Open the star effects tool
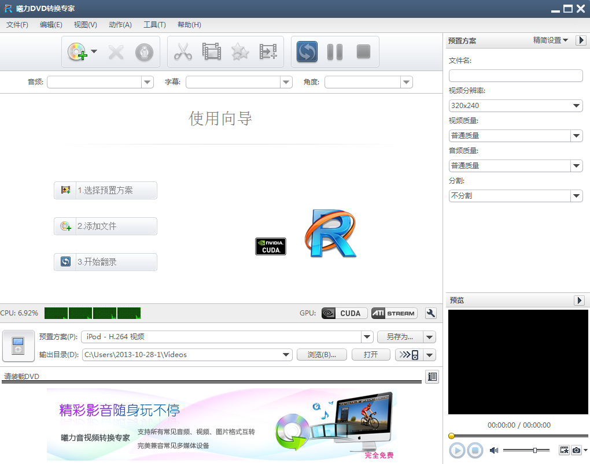This screenshot has height=464, width=590. [x=240, y=52]
